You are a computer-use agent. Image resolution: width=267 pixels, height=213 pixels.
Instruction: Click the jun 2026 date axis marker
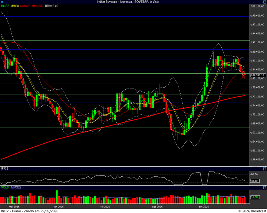59,207
